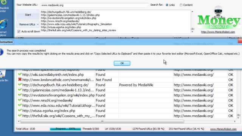
Task: Click eda.ncsu.edu Lithography_Simulation line in URL list
Action: (76, 24)
